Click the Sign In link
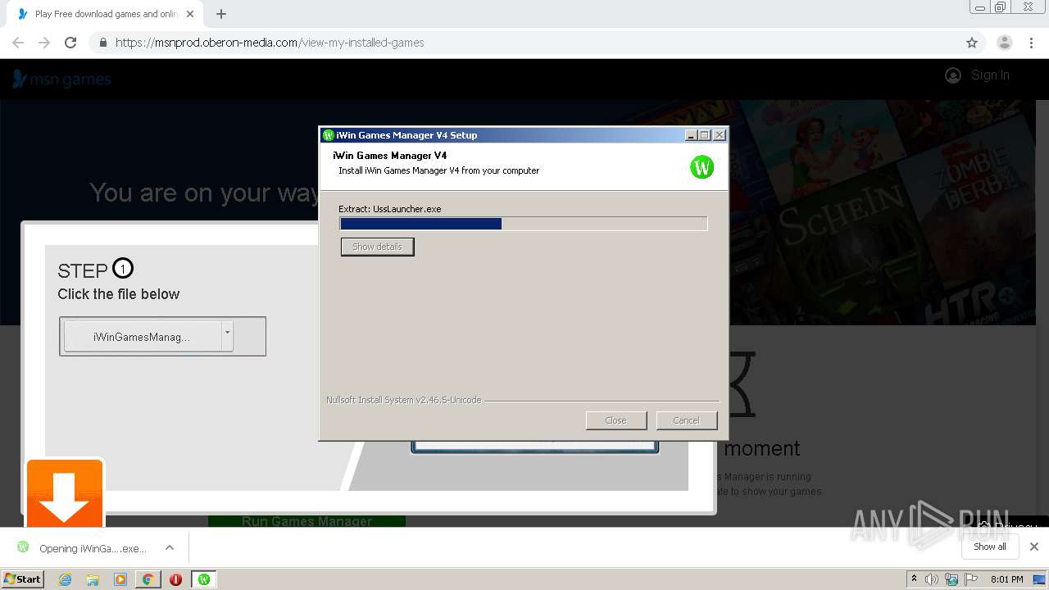 pyautogui.click(x=990, y=75)
